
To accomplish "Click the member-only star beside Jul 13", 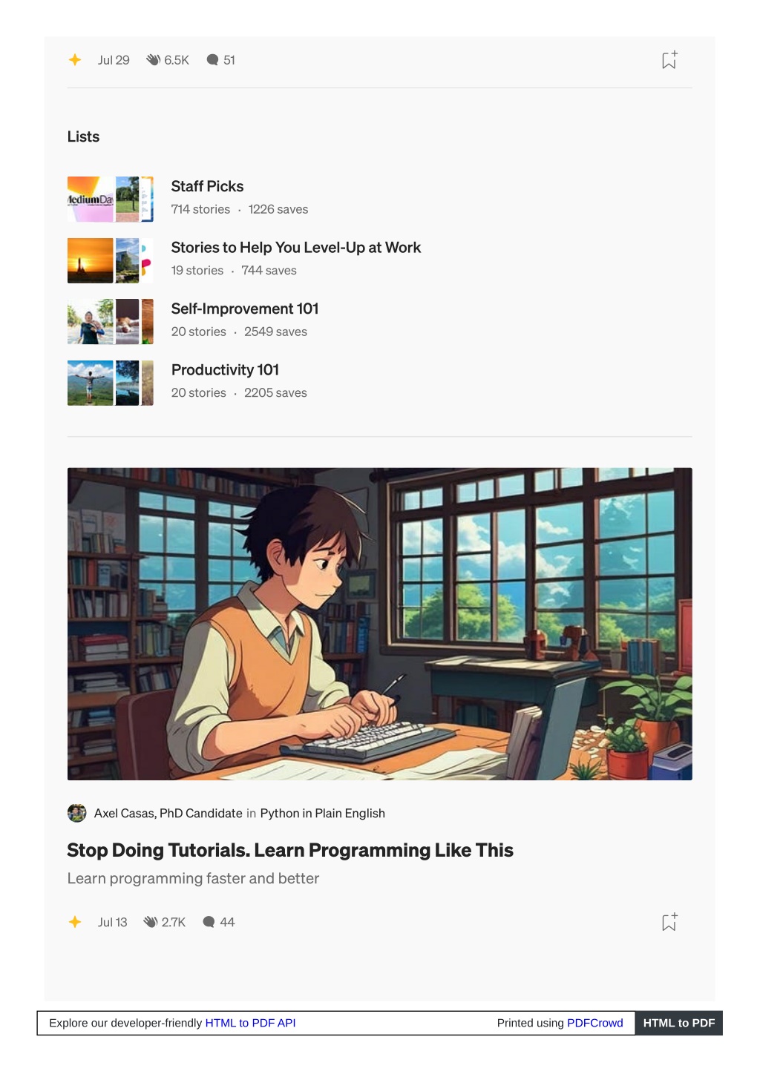I will coord(75,922).
